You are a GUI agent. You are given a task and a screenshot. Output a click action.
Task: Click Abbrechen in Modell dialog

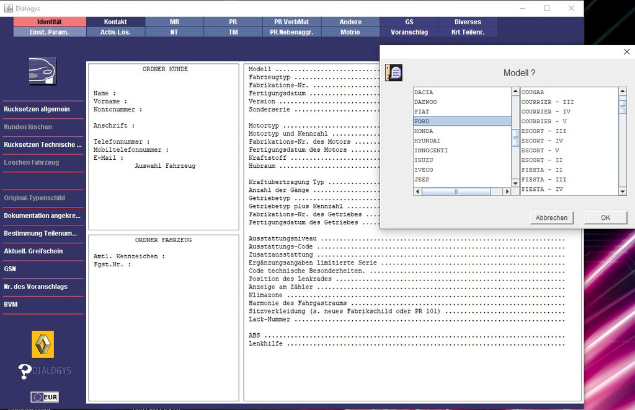(x=551, y=217)
